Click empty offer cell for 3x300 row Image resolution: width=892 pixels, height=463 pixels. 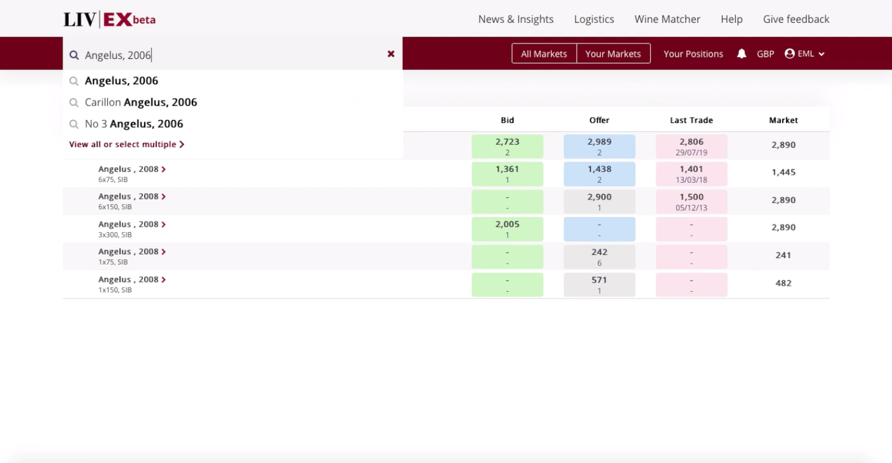(x=599, y=229)
